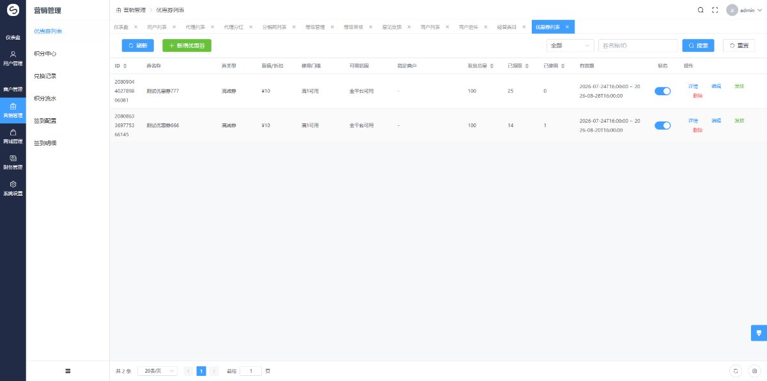
Task: Close the 优惠券列表 tab
Action: tap(567, 27)
